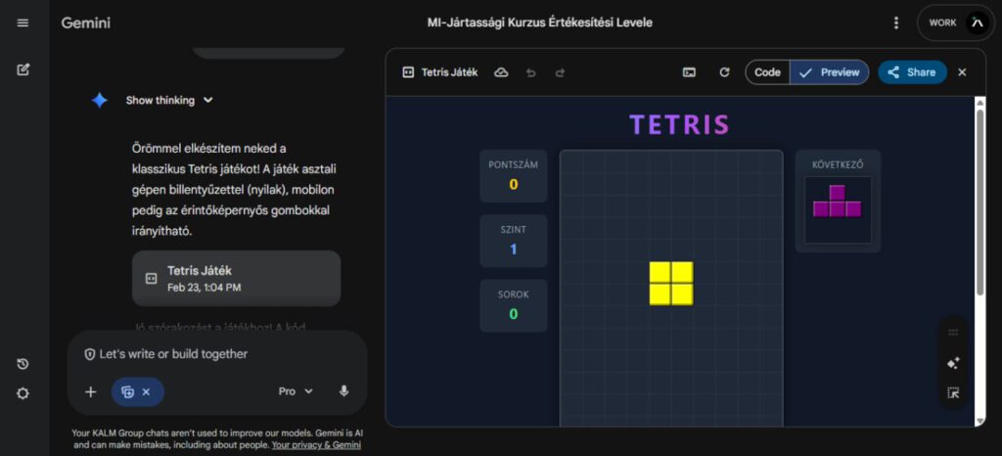The image size is (1002, 456).
Task: Open the Your privacy & Gemini link
Action: [x=316, y=445]
